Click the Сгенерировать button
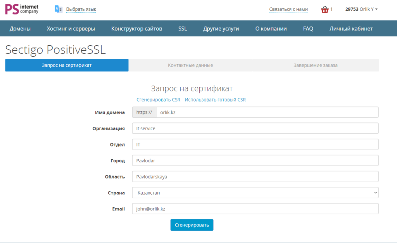 192,225
